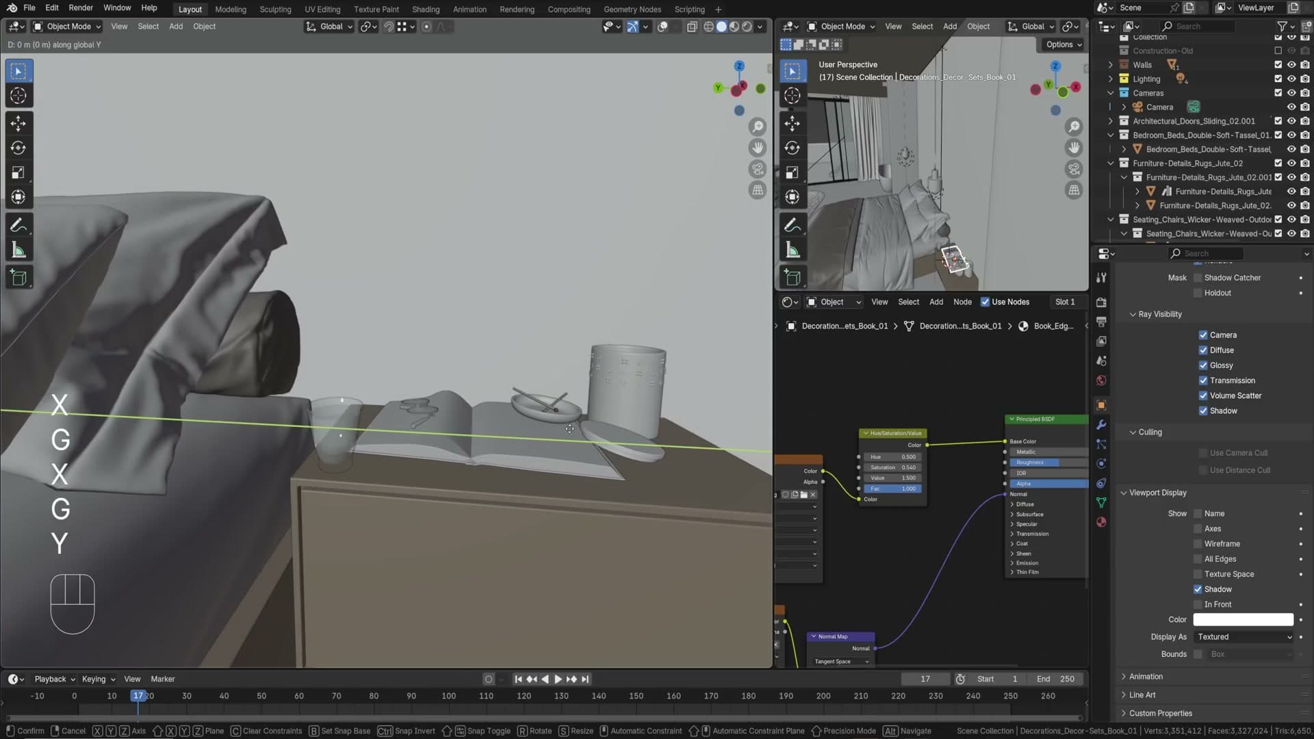Check the In Front option
The width and height of the screenshot is (1314, 739).
(1198, 604)
